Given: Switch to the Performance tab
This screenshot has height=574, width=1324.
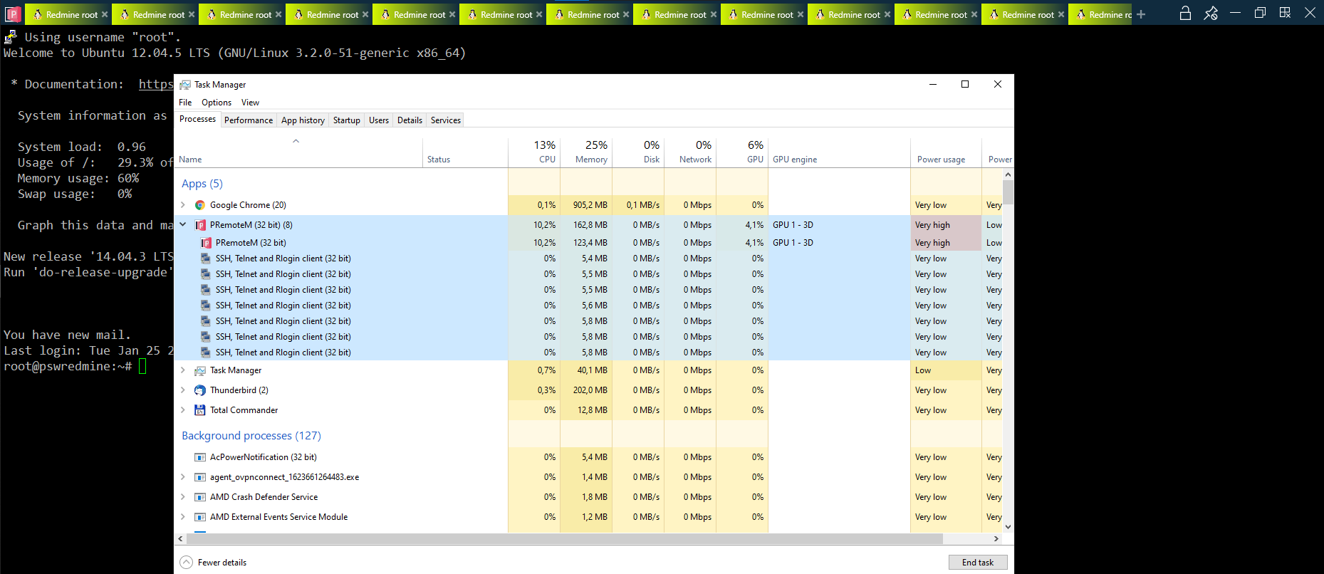Looking at the screenshot, I should [x=249, y=120].
